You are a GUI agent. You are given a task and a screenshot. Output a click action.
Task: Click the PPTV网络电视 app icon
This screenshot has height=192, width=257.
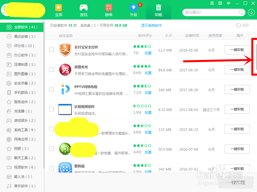point(65,89)
